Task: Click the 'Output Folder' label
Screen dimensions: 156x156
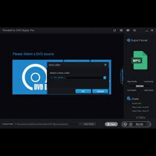Action: click(x=8, y=124)
